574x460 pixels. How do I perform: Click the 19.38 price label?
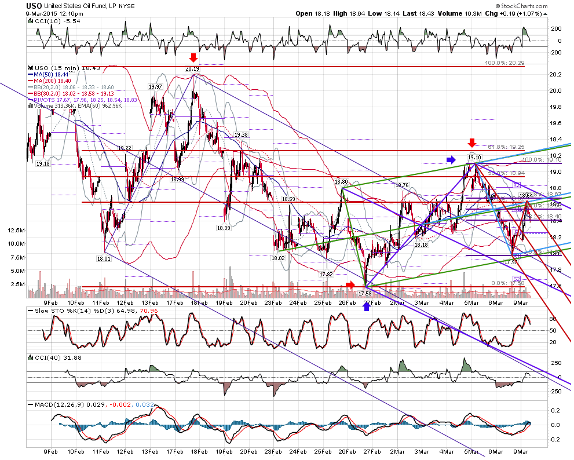pos(241,135)
